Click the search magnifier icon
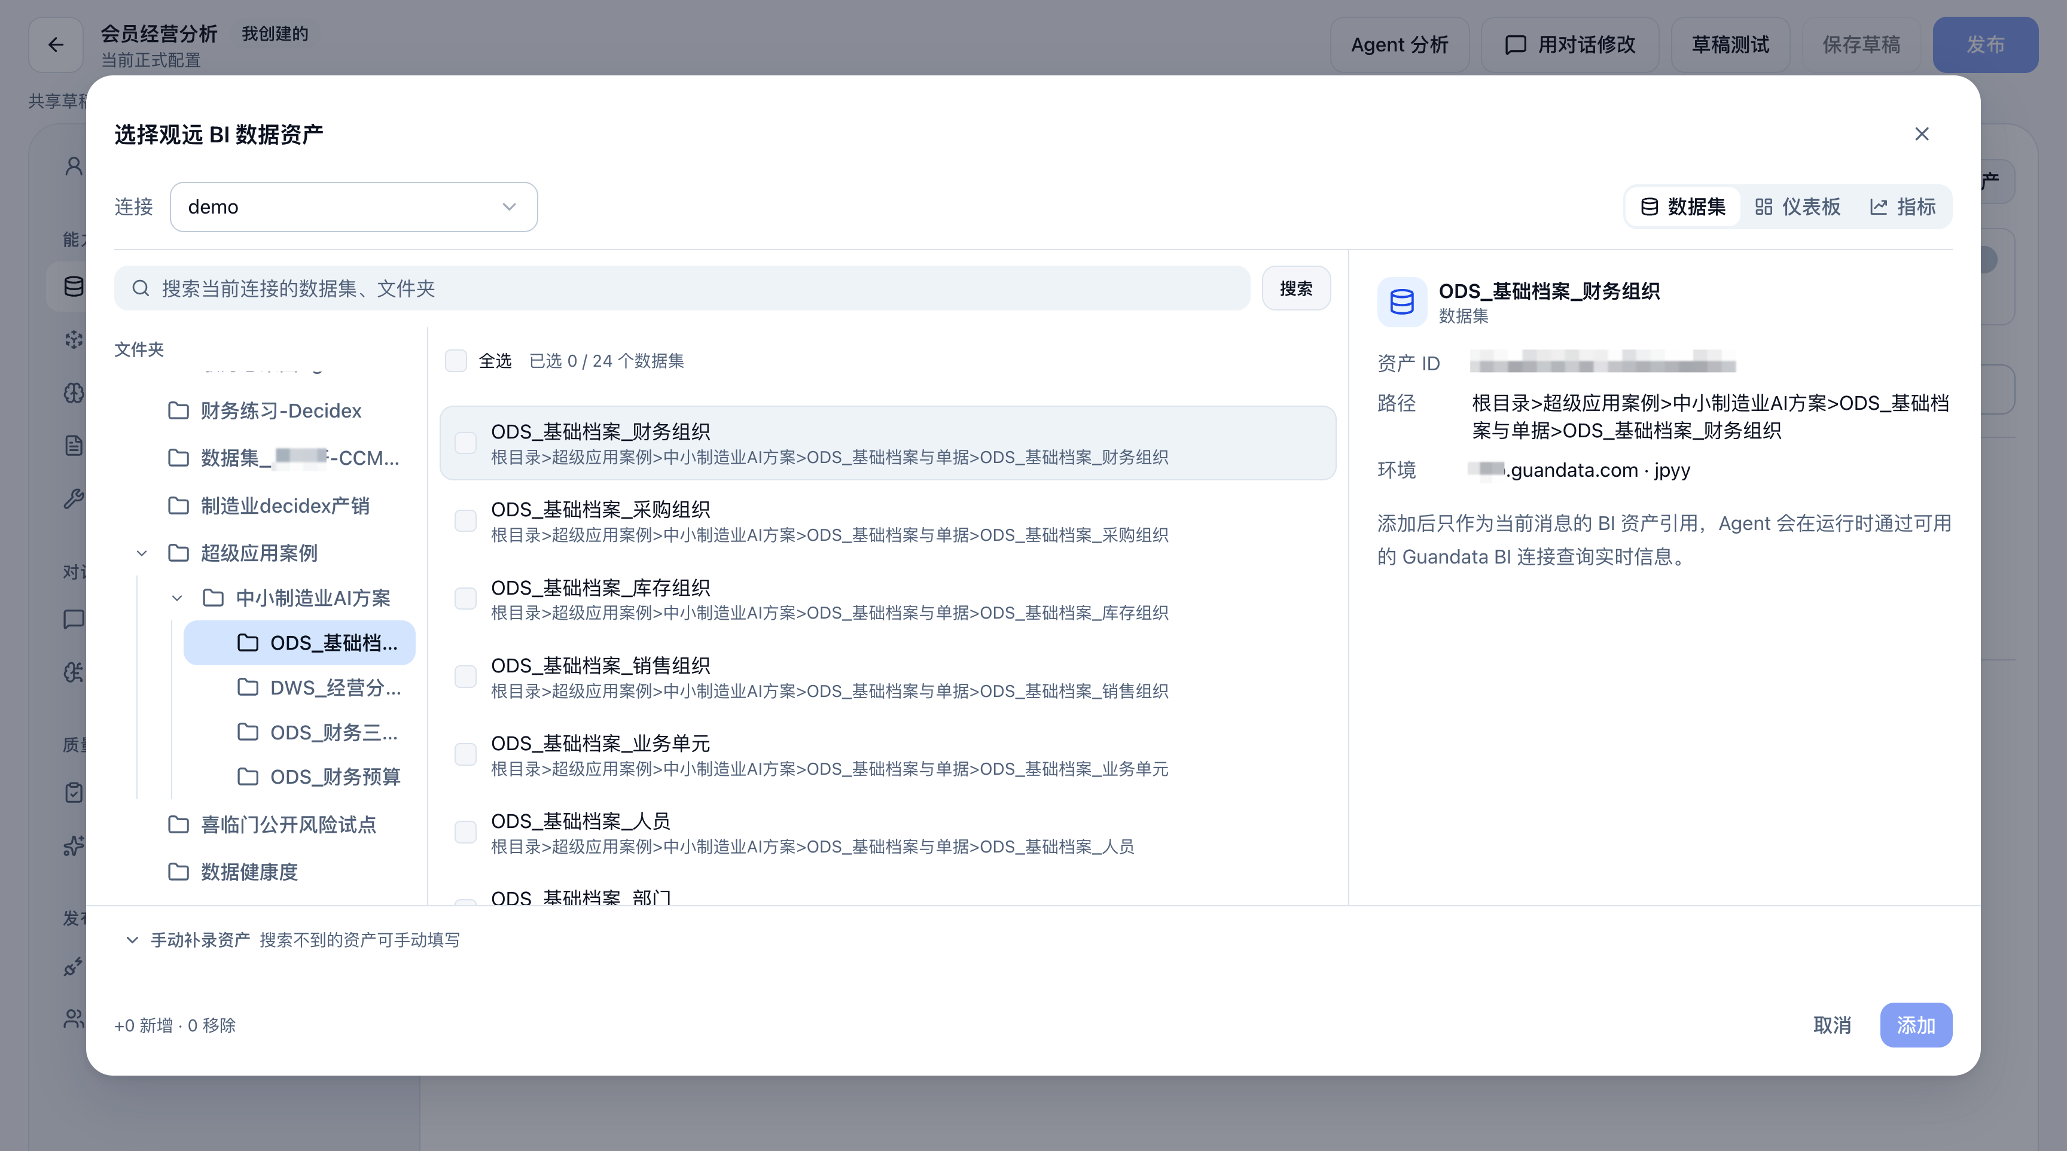2067x1151 pixels. (x=141, y=288)
